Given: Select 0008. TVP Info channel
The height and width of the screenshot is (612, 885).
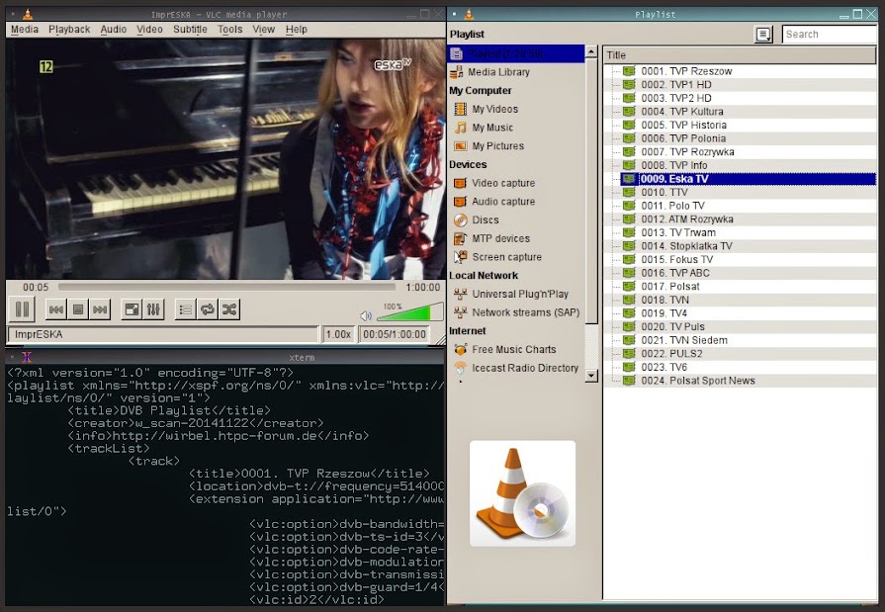Looking at the screenshot, I should [740, 165].
